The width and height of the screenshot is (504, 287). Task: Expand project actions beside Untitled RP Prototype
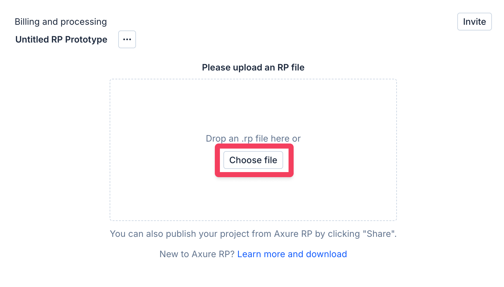point(127,39)
